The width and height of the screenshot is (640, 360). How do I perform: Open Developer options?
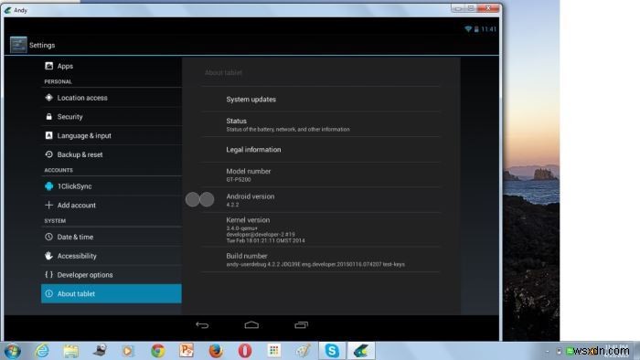[111, 275]
